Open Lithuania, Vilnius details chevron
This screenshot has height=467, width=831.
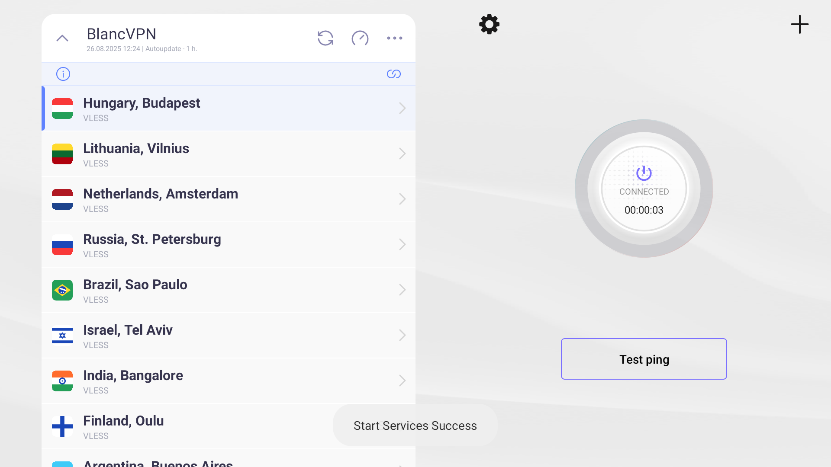click(402, 154)
